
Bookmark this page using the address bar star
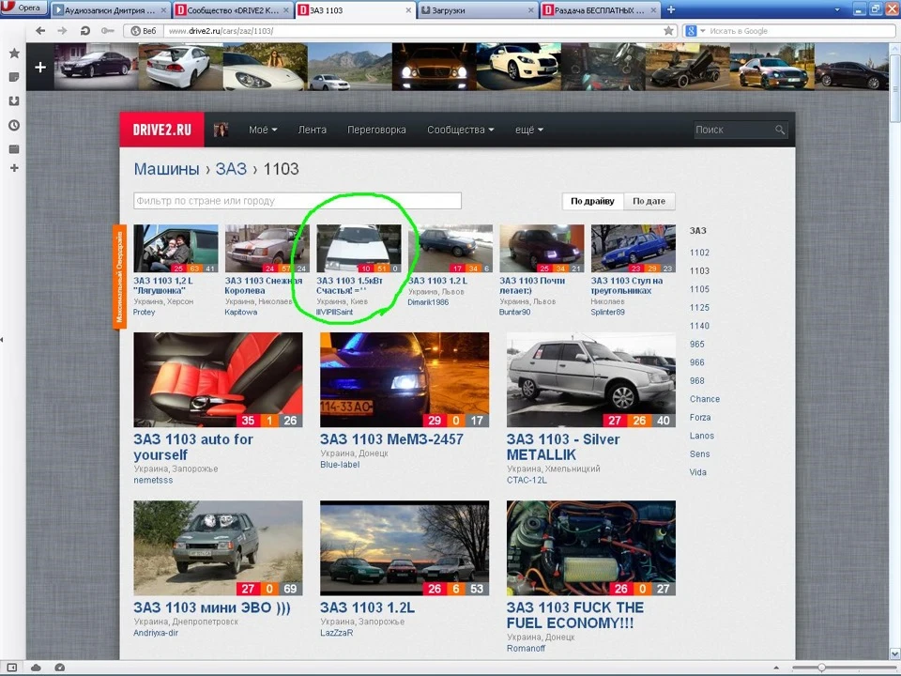668,30
